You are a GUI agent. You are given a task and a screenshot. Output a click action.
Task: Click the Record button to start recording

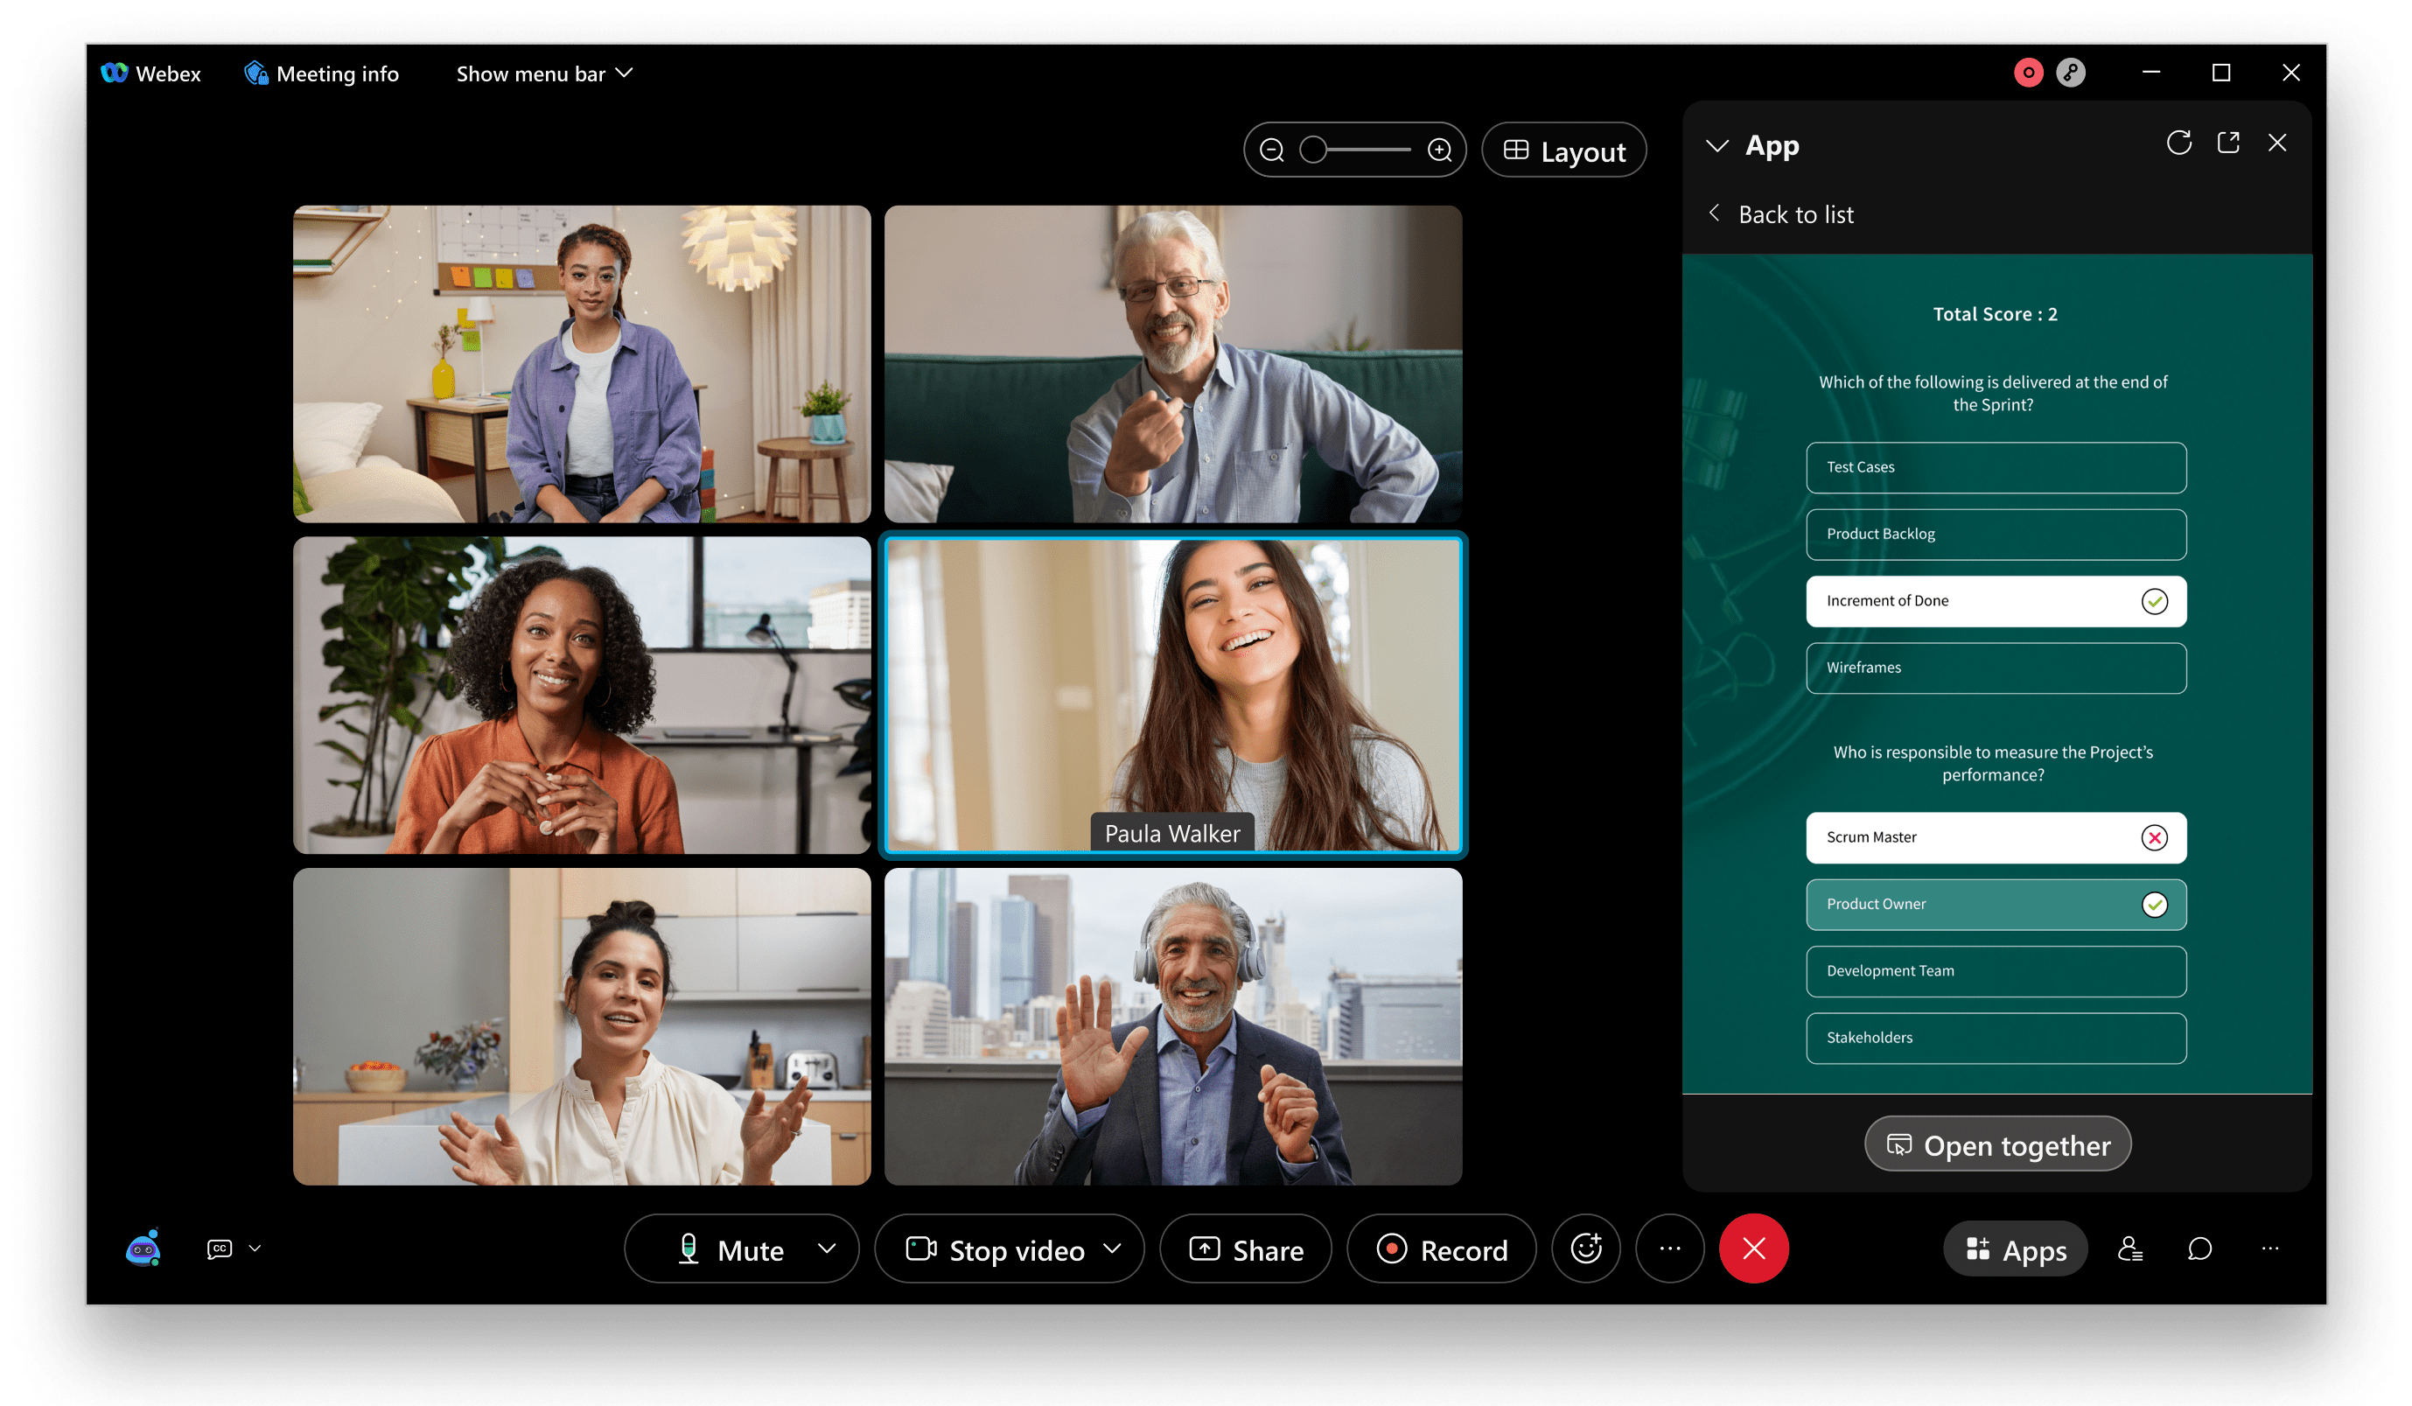tap(1441, 1247)
